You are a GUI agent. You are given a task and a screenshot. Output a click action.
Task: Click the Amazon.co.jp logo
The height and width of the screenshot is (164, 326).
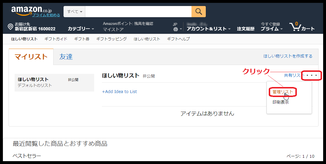31,11
